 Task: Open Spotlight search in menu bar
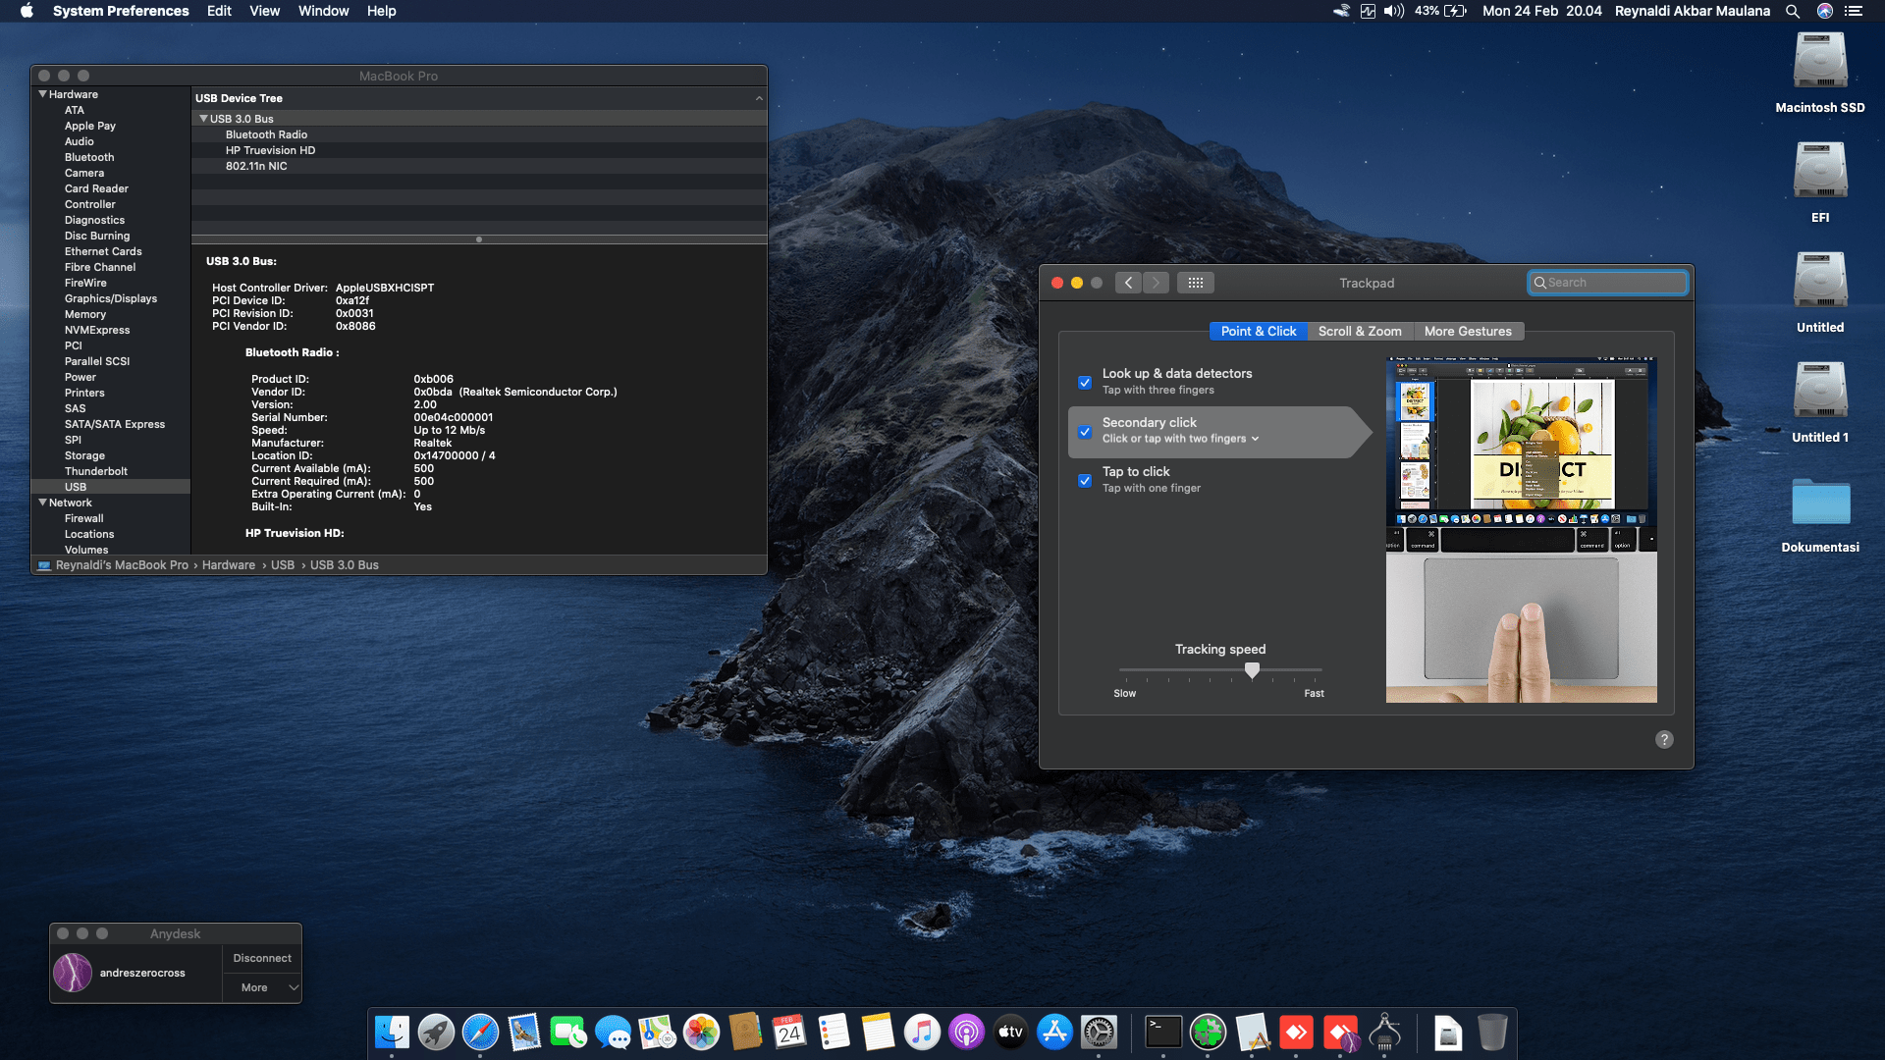pyautogui.click(x=1793, y=11)
